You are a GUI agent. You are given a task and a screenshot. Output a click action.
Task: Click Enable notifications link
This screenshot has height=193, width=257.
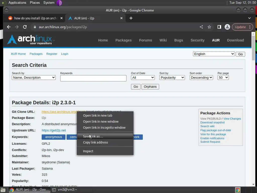point(212,138)
